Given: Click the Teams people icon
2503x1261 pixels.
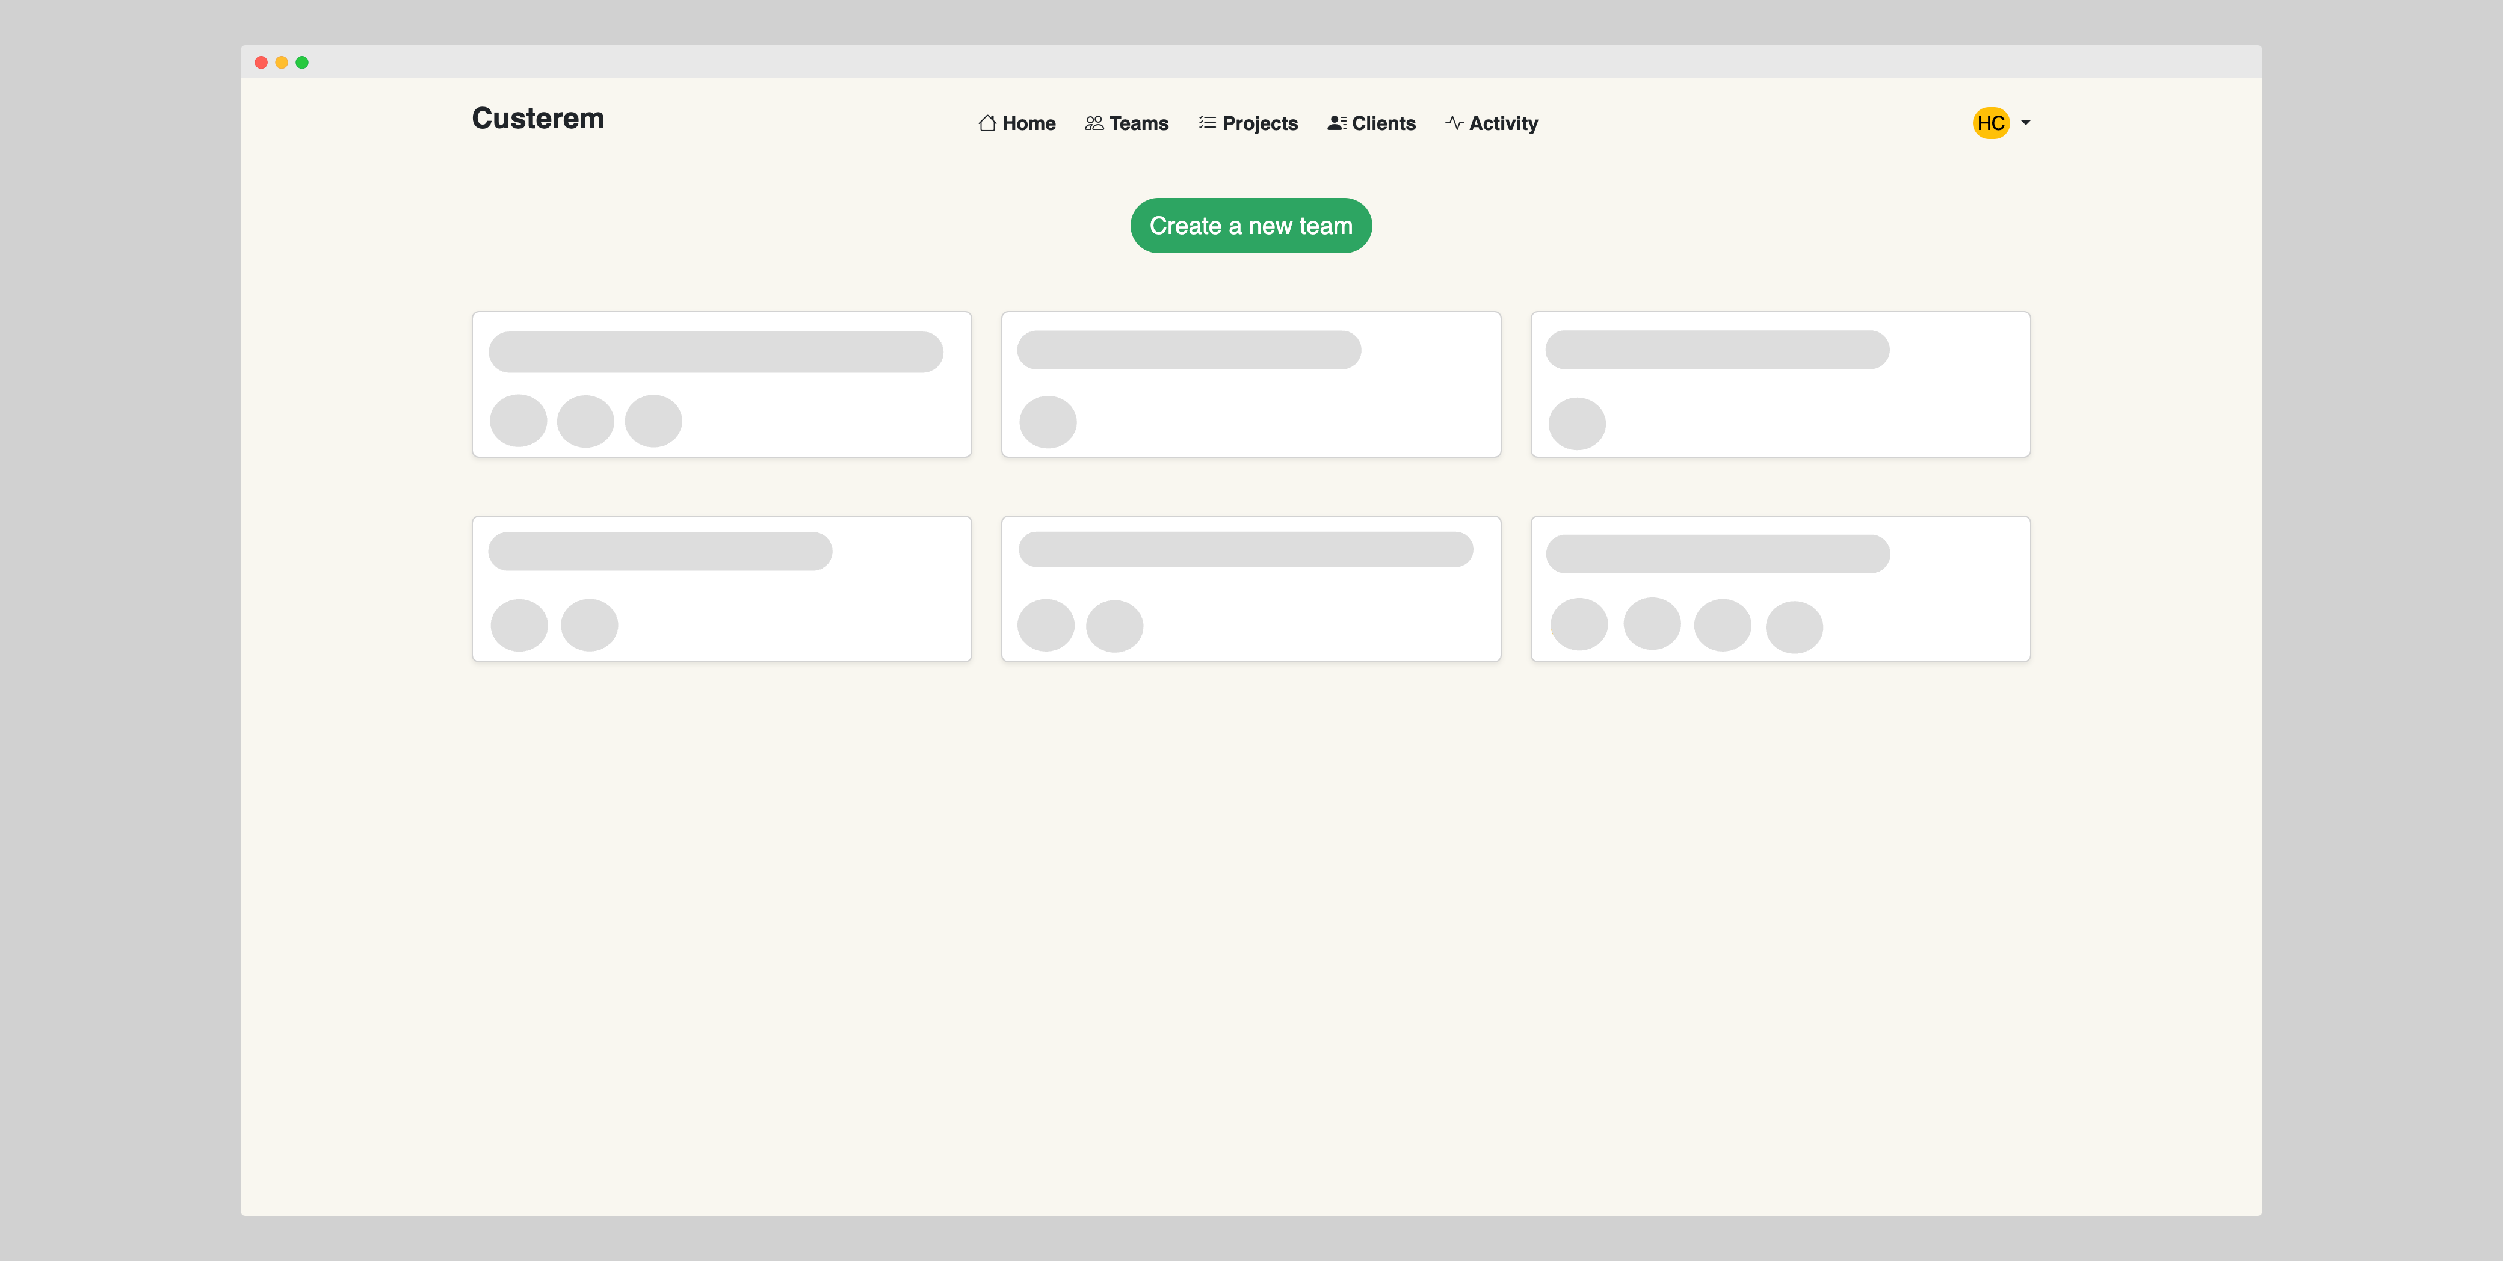Looking at the screenshot, I should tap(1094, 122).
